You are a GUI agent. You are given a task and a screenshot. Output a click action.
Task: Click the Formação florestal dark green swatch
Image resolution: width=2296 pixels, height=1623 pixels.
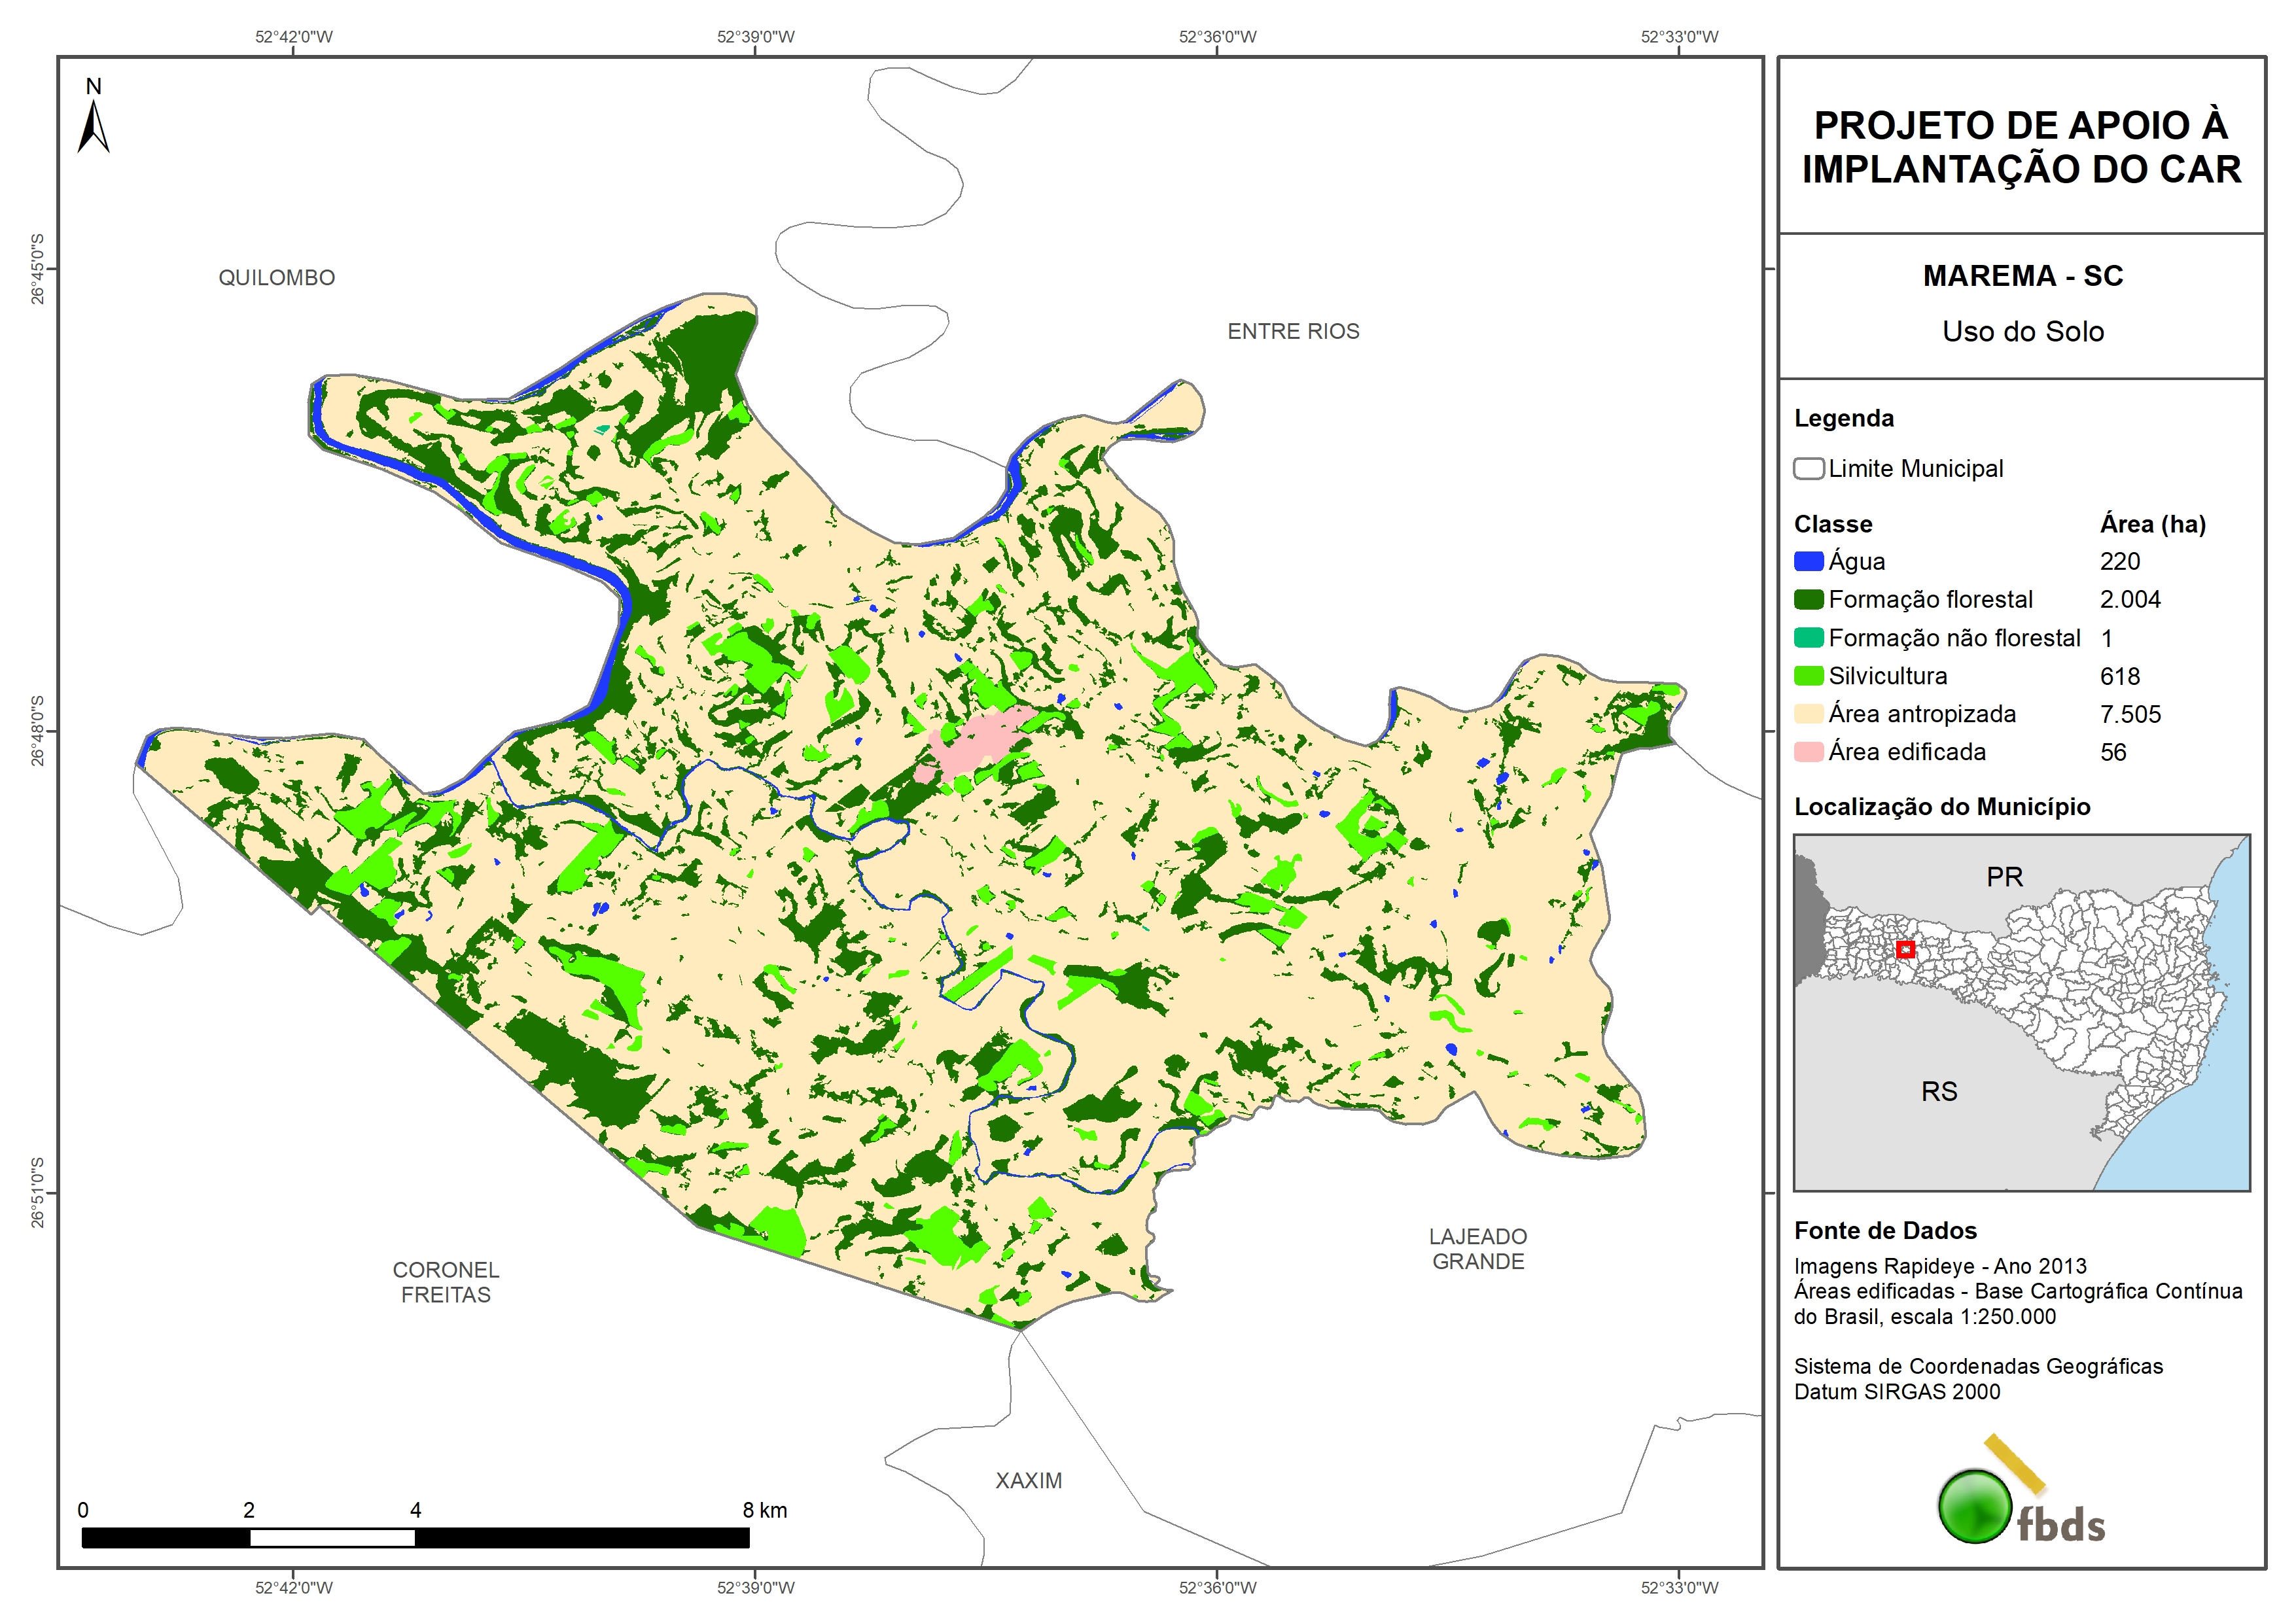(x=1808, y=599)
